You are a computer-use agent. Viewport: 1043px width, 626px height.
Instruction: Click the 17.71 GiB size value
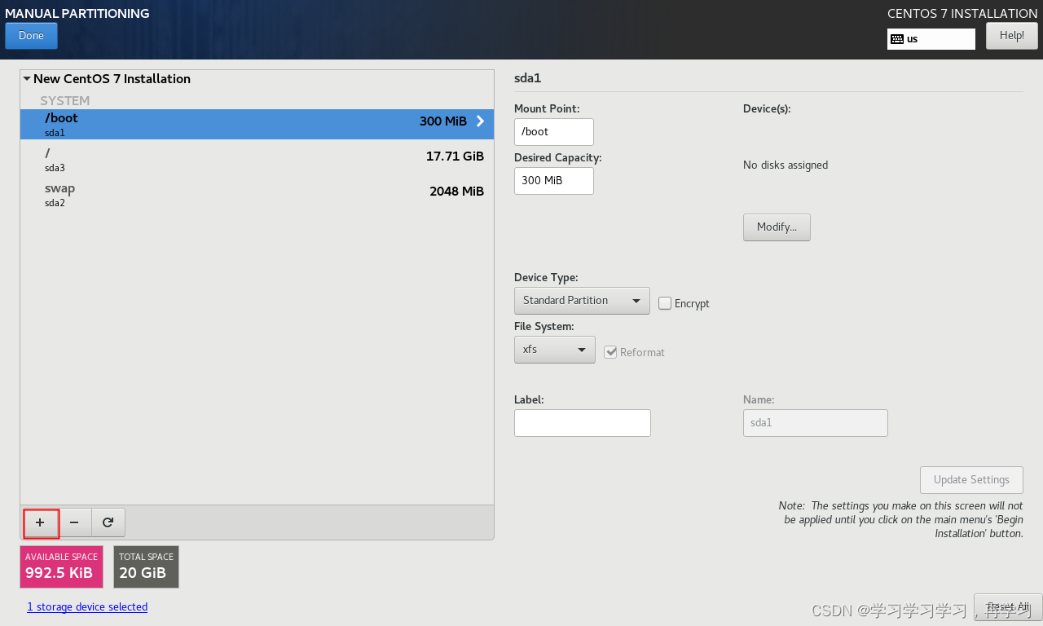(455, 156)
